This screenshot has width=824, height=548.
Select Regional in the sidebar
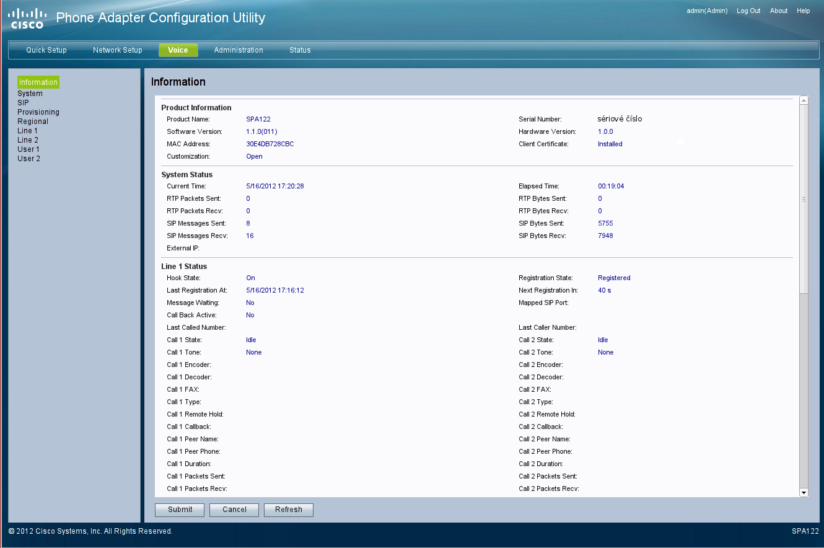point(33,122)
